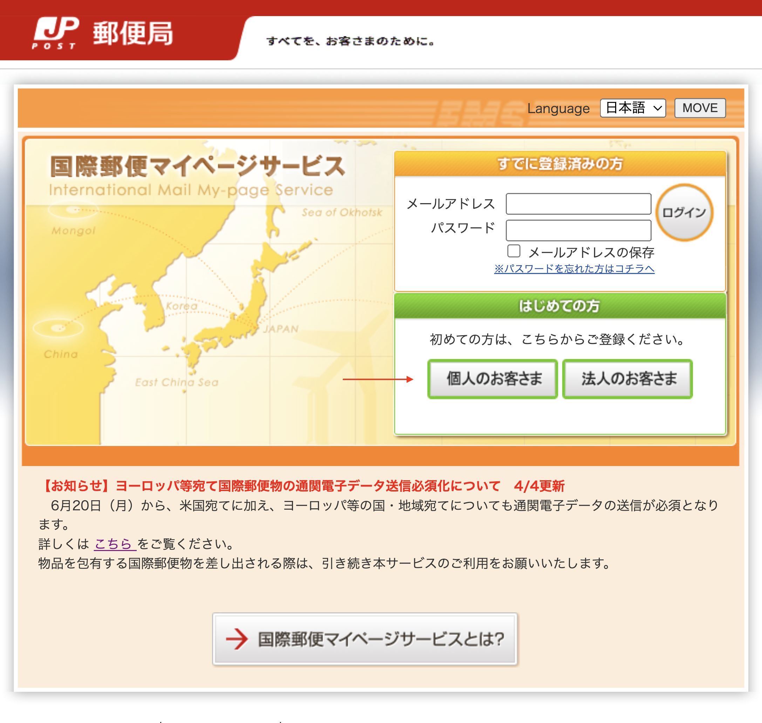Click the 国際郵便マイページサービスとは? button
This screenshot has height=723, width=762.
point(365,639)
